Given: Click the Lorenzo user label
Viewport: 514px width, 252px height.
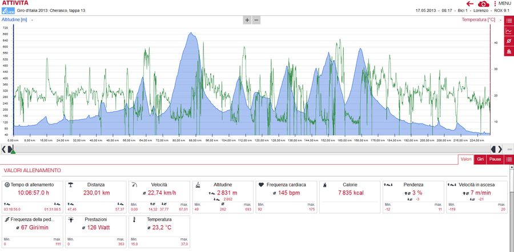Looking at the screenshot, I should (481, 10).
